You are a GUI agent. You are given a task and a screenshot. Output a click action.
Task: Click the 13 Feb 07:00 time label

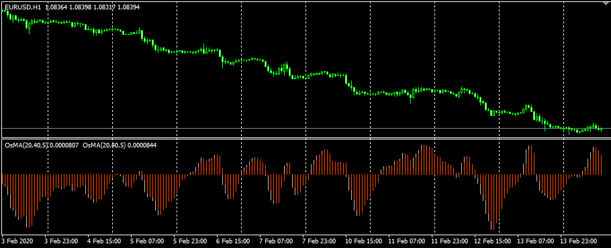click(x=536, y=241)
